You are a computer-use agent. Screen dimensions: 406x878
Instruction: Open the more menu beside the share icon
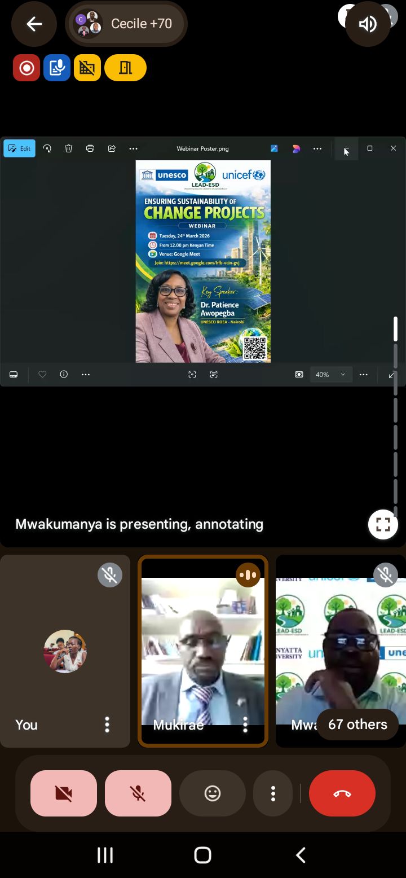133,148
